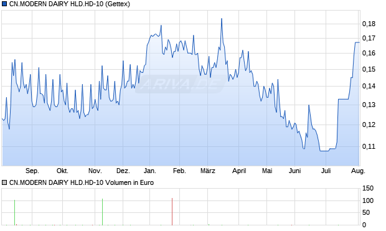Click the green volume bar in November
Image resolution: width=386 pixels, height=231 pixels.
102,212
